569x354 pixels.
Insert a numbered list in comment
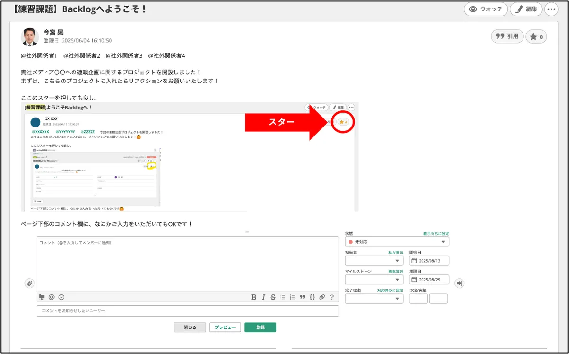point(293,297)
